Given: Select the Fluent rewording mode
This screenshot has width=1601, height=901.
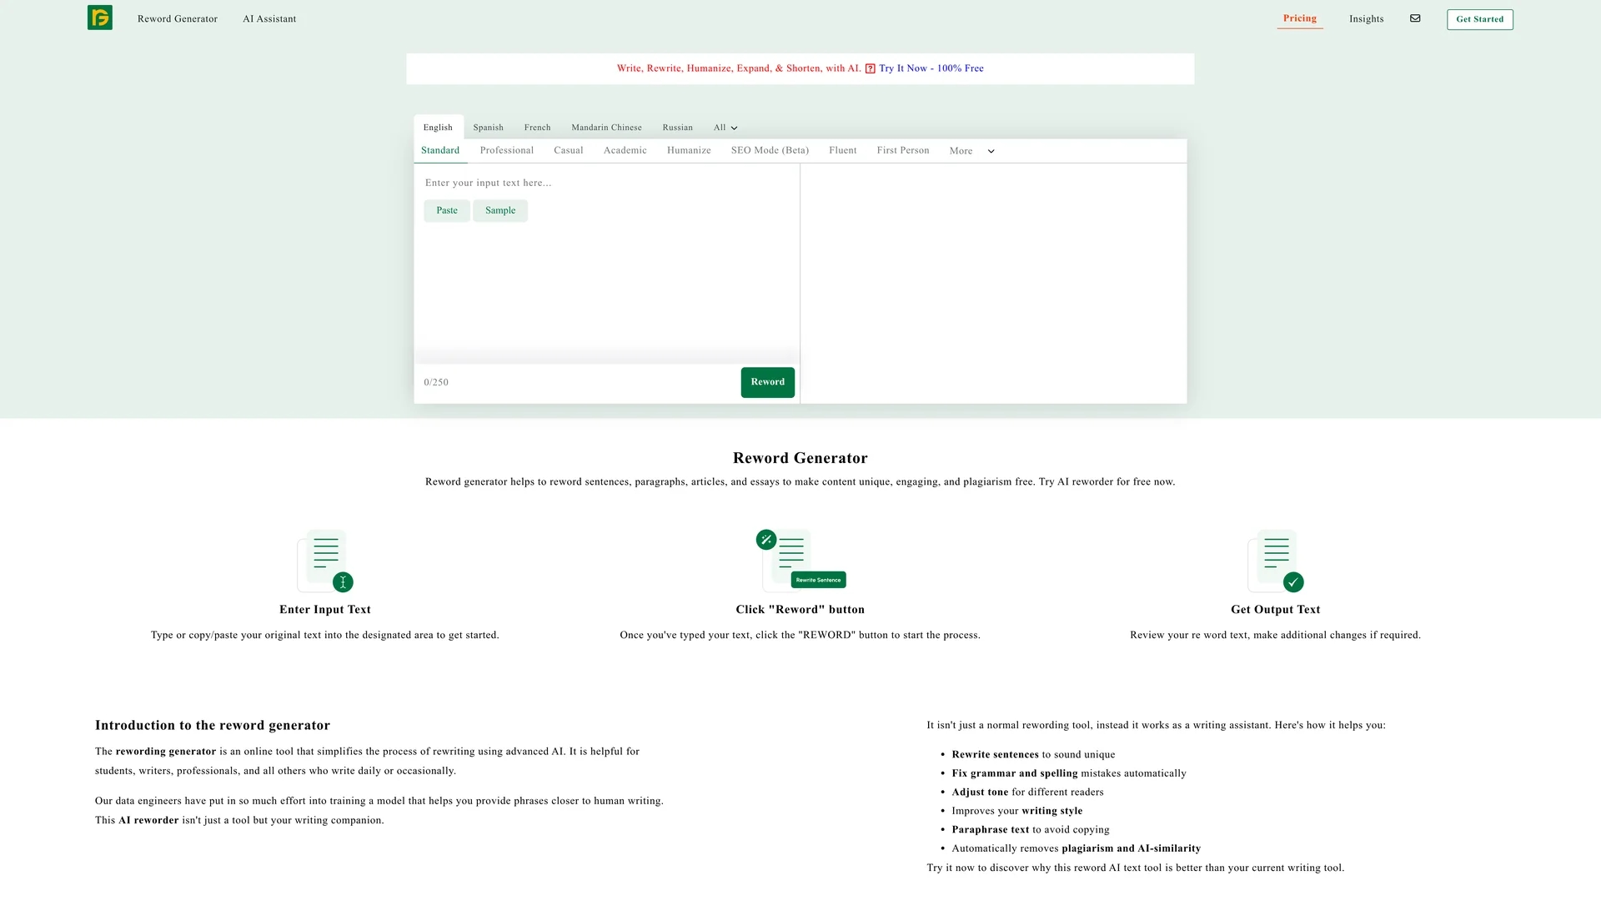Looking at the screenshot, I should [x=842, y=151].
